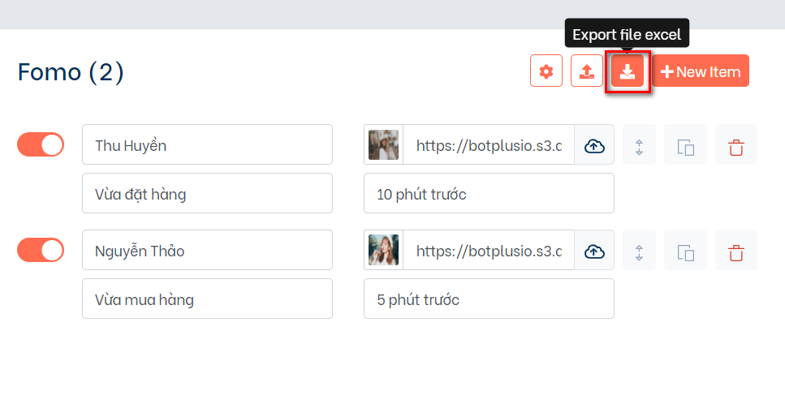This screenshot has width=785, height=404.
Task: Open the Fomo settings gear icon
Action: pos(546,71)
